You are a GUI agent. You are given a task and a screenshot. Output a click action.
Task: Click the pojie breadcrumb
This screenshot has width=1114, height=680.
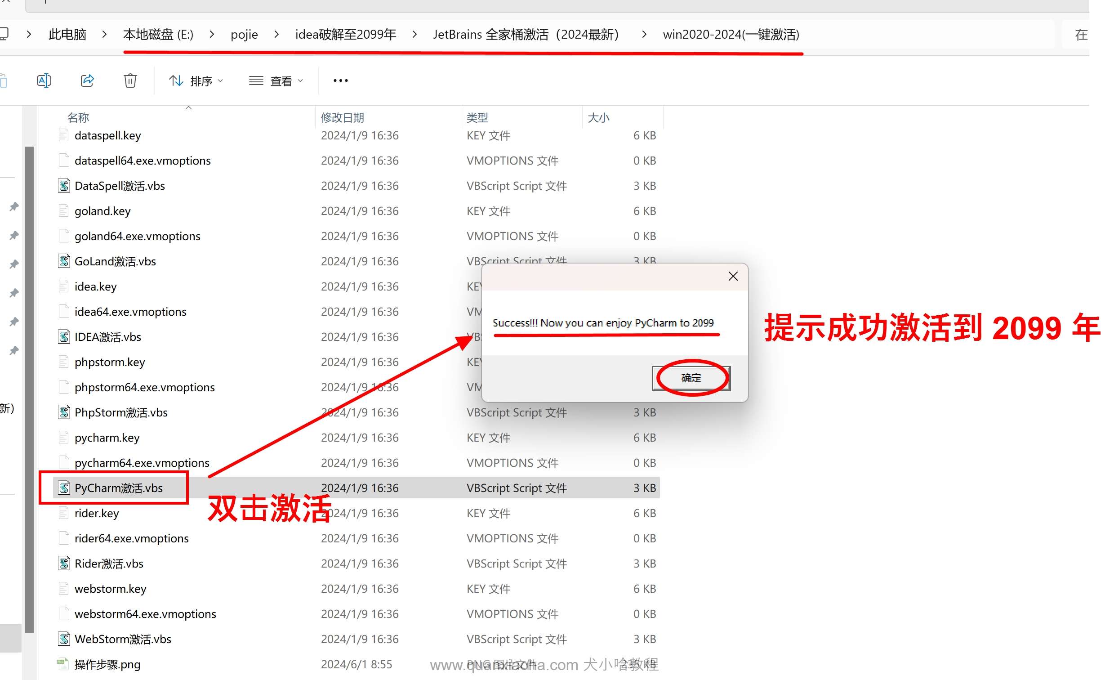click(x=244, y=34)
